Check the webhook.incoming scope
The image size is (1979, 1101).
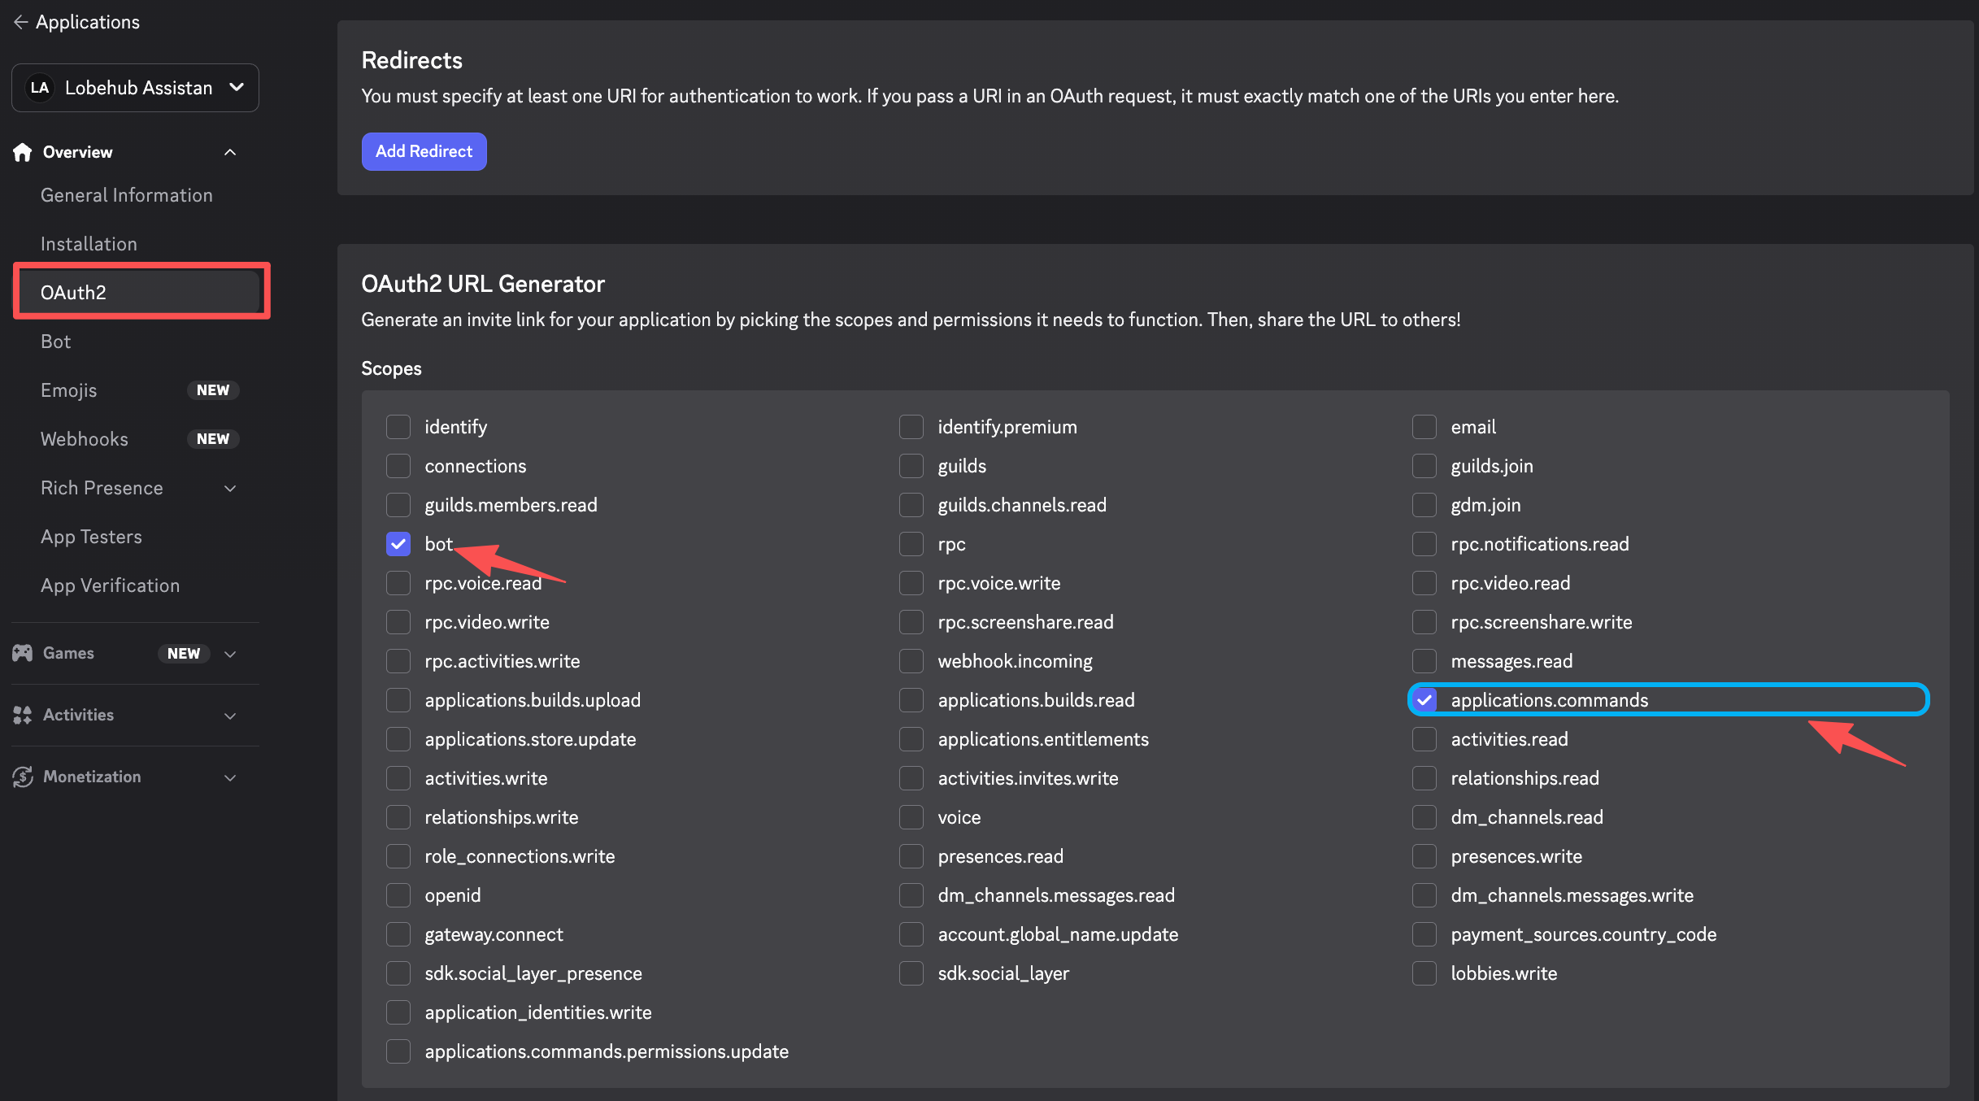tap(911, 661)
